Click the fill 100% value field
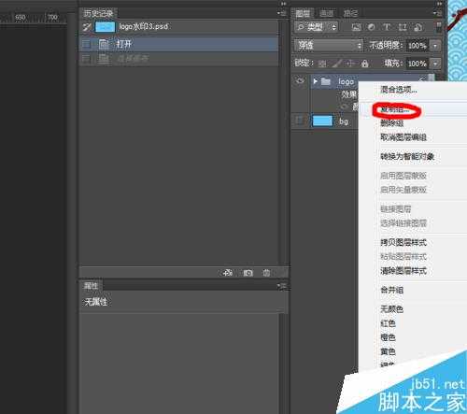Image resolution: width=467 pixels, height=414 pixels. [417, 64]
